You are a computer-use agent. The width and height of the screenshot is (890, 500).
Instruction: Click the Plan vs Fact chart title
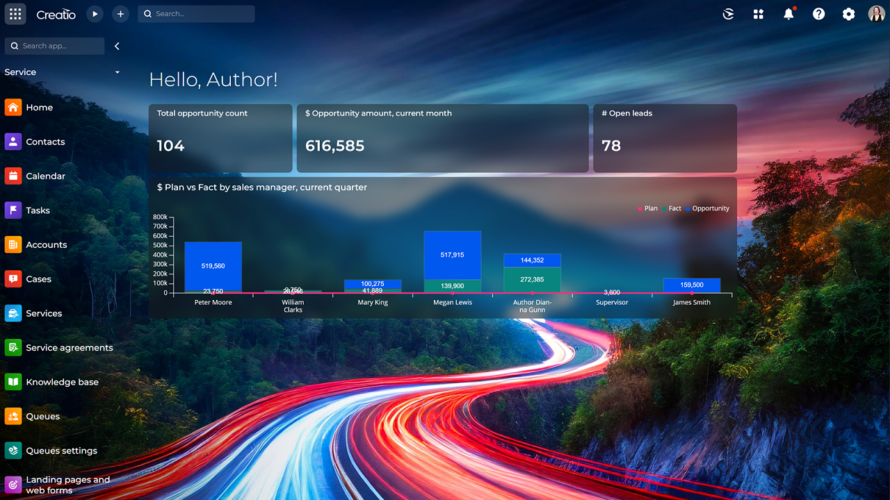262,187
